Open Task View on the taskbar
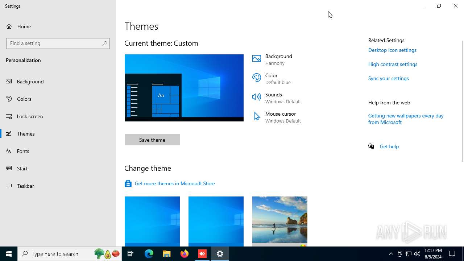Image resolution: width=464 pixels, height=261 pixels. point(130,254)
